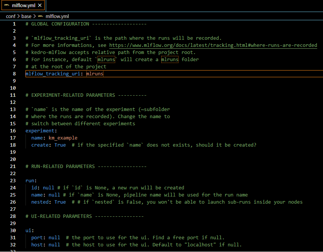This screenshot has height=252, width=323.
Task: Click the 'at the root of the project' comment
Action: tap(66, 66)
